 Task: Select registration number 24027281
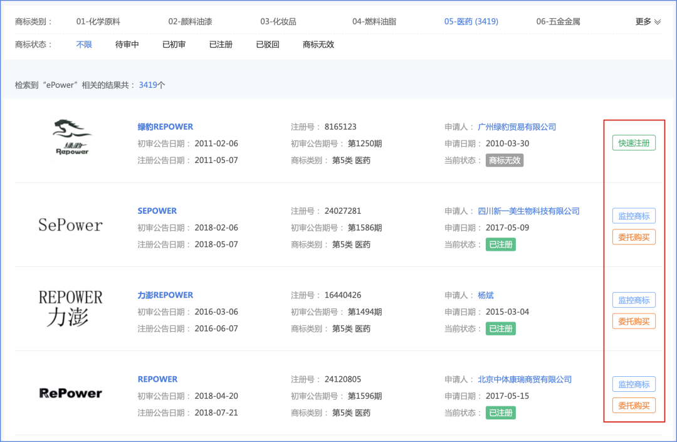[x=343, y=211]
